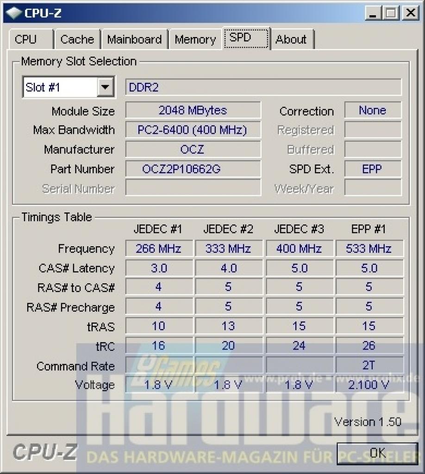
Task: Click the SPD Ext. value EPP
Action: [x=373, y=169]
